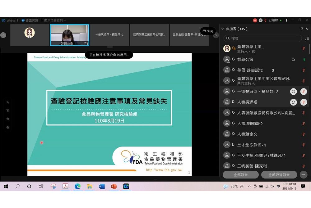Viewport: 311px width, 208px height.
Task: Toggle mic for 人壽蕭金文
Action: (304, 134)
